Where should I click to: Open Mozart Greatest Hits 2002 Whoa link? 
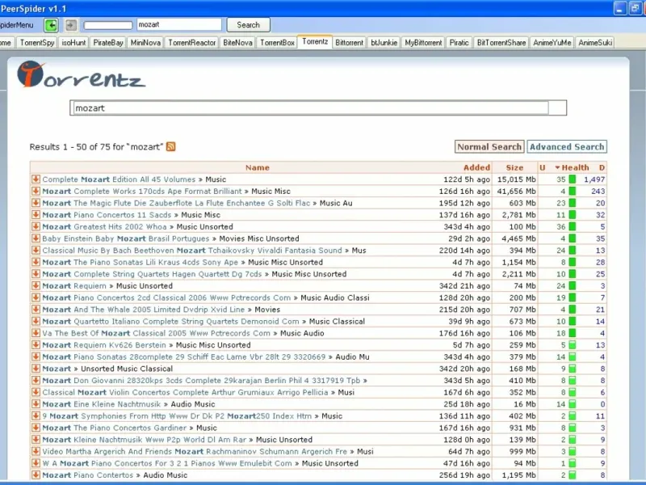pos(104,227)
